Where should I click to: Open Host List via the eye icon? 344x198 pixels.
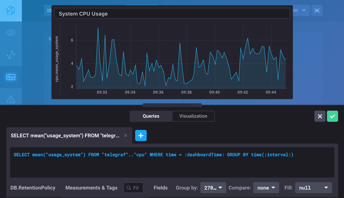point(11,33)
